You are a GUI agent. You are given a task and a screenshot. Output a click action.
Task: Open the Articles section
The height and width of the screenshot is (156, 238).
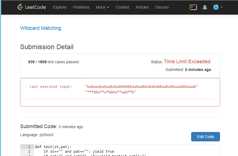tap(142, 7)
